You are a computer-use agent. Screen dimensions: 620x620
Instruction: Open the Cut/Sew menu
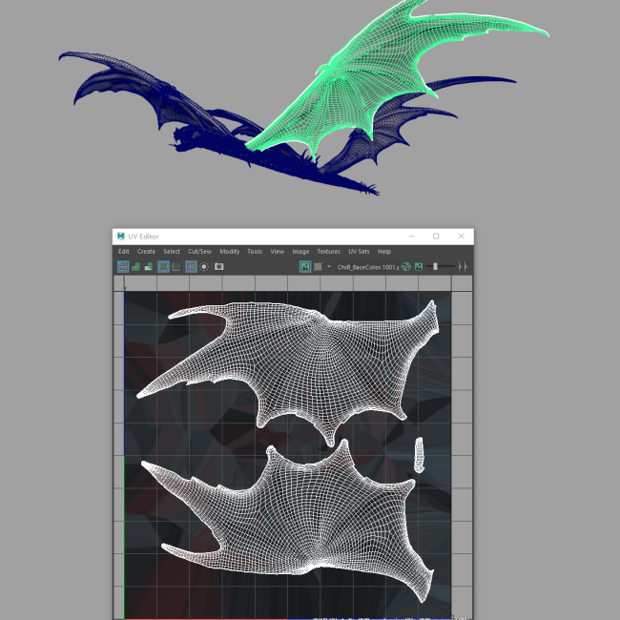point(199,252)
